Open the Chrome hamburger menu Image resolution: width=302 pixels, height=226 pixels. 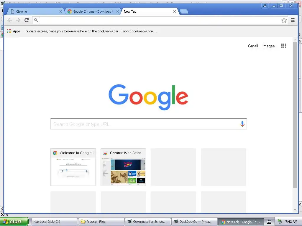click(293, 20)
